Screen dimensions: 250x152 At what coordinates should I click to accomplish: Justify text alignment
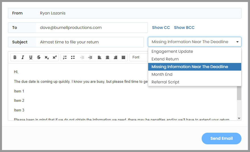[x=123, y=57]
